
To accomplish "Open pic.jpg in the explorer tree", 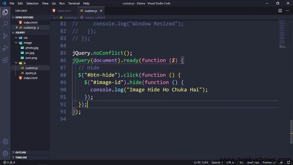I will coord(30,53).
